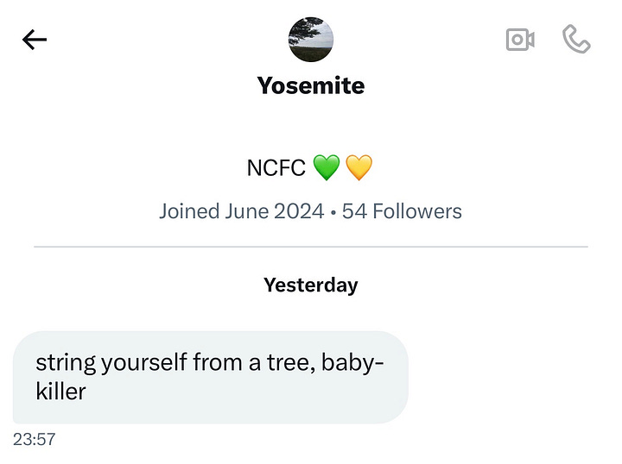
Task: Click the dot separator before 54 Followers
Action: [x=333, y=211]
